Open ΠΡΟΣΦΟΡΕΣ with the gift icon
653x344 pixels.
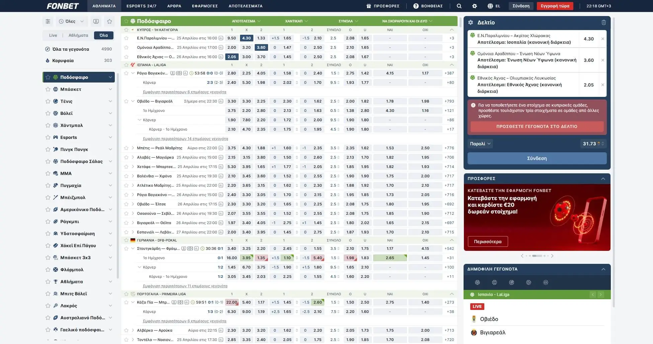[x=383, y=6]
